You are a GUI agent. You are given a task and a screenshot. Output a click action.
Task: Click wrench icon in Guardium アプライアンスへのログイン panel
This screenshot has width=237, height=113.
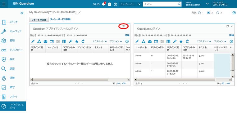pos(71,41)
